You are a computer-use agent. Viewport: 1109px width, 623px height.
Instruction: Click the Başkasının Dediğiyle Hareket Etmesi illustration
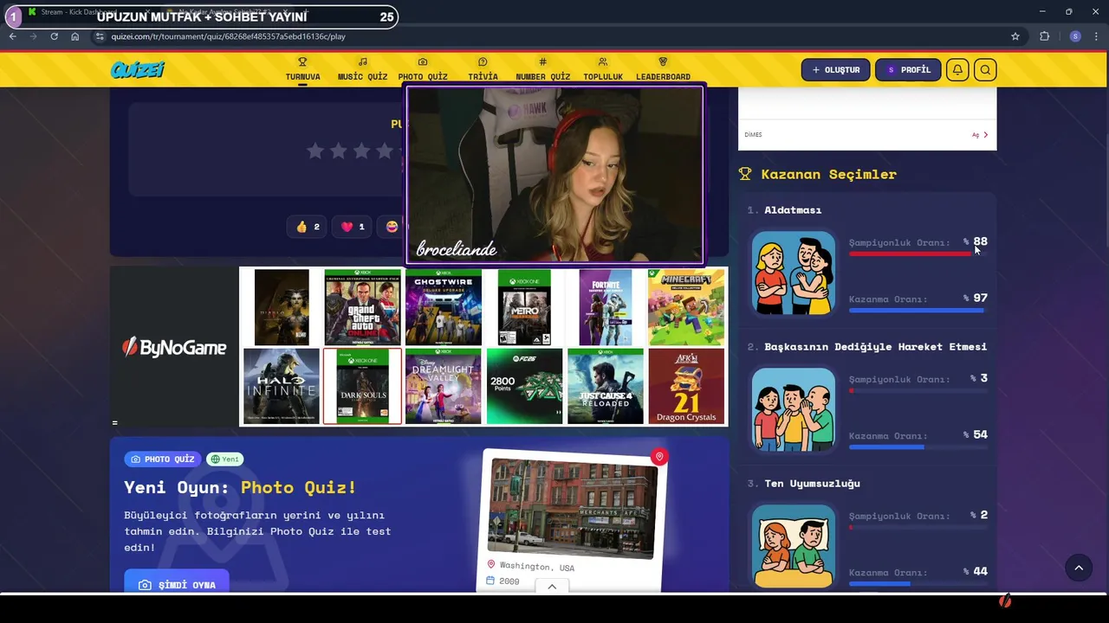click(x=794, y=410)
